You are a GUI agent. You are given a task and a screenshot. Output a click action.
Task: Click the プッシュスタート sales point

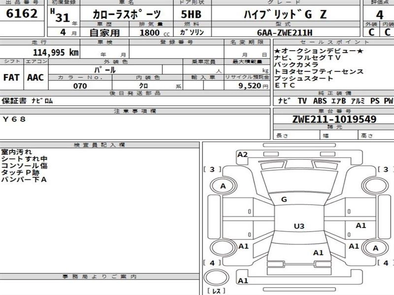[303, 78]
